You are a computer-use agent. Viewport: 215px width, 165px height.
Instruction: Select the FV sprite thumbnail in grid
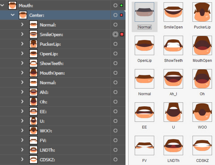[x=145, y=146]
